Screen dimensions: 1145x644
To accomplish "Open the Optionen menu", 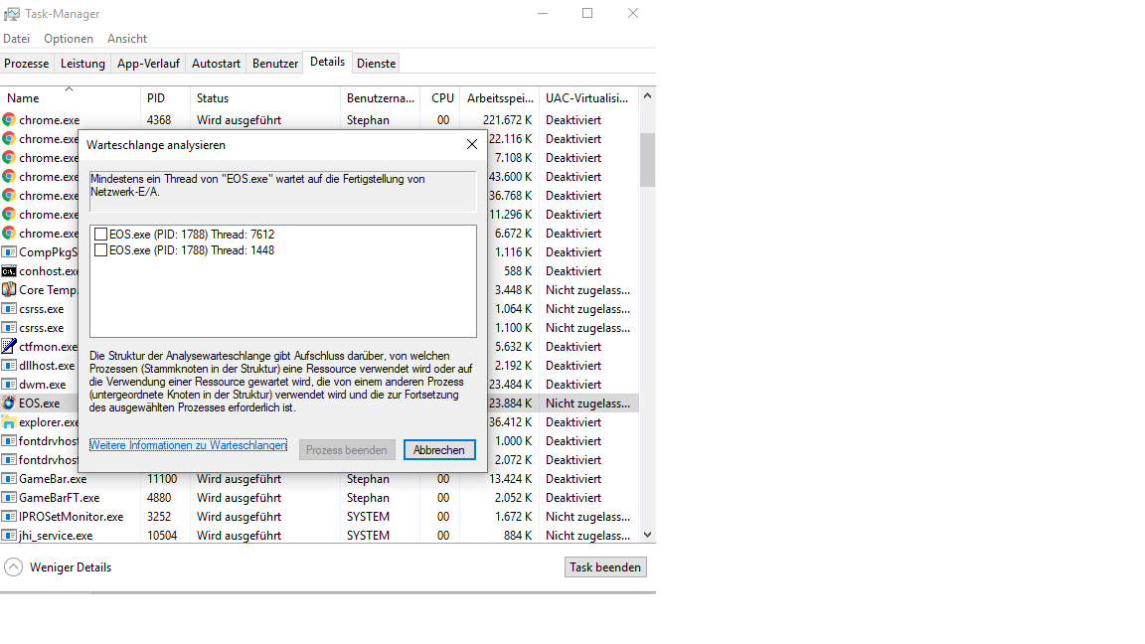I will coord(68,39).
